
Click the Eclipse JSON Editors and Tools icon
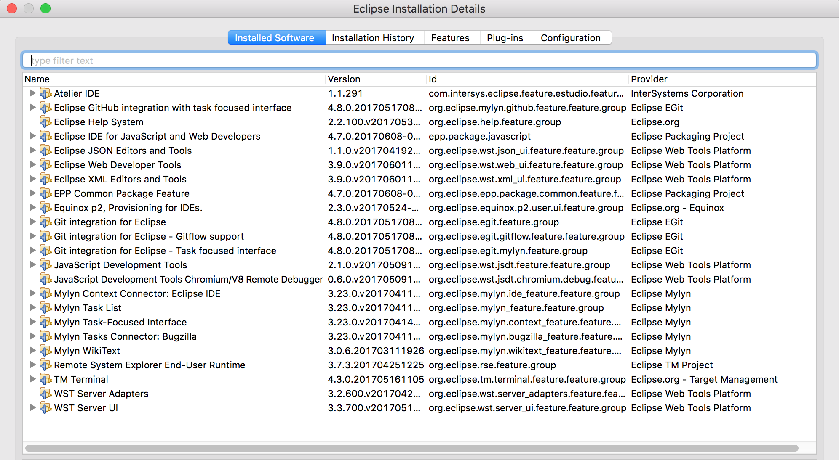[45, 151]
